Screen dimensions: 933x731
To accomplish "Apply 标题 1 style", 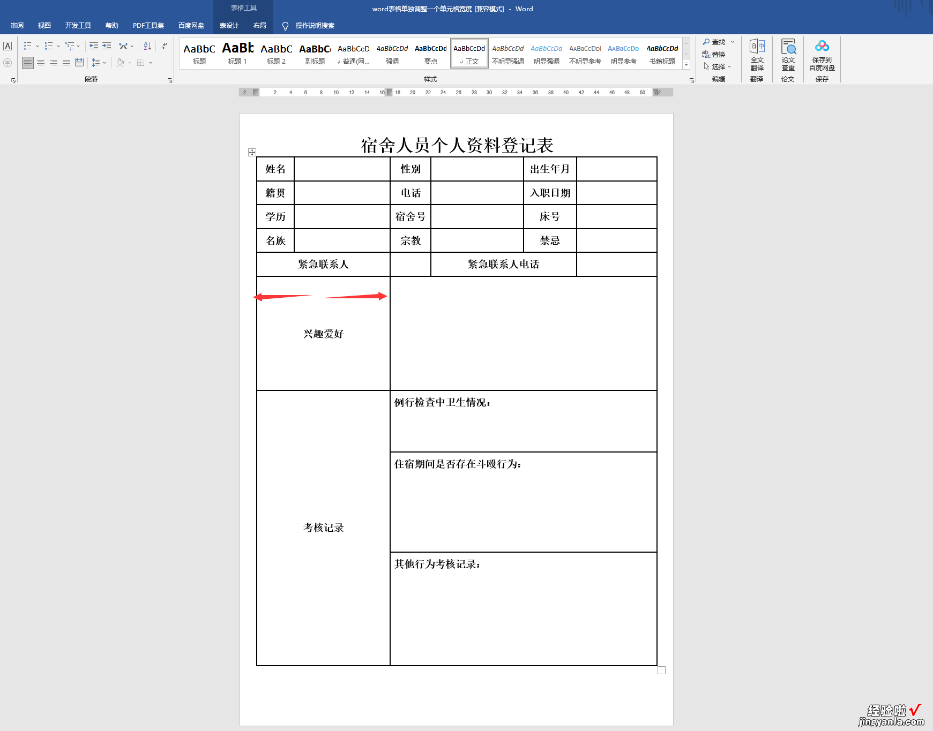I will (238, 54).
